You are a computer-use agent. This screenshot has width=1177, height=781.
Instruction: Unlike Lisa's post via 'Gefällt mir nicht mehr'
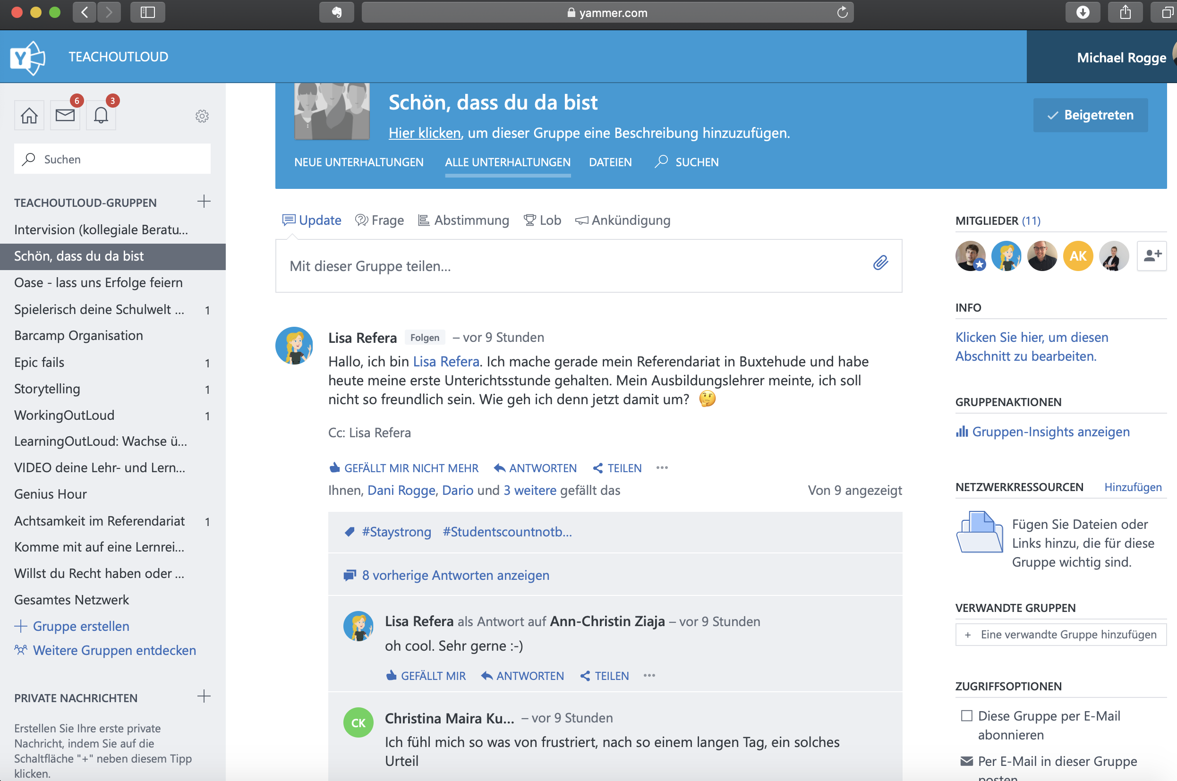coord(404,468)
